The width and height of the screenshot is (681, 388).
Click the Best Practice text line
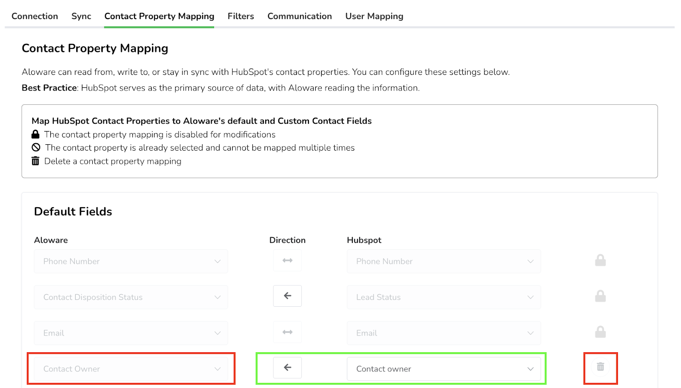tap(220, 88)
